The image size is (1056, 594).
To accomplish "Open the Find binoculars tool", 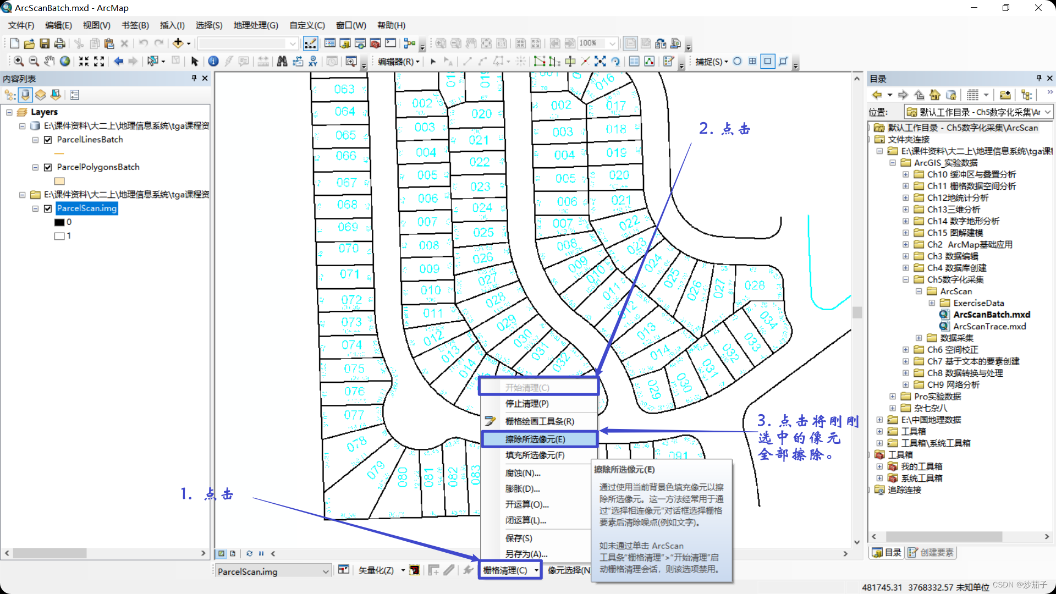I will coord(282,61).
